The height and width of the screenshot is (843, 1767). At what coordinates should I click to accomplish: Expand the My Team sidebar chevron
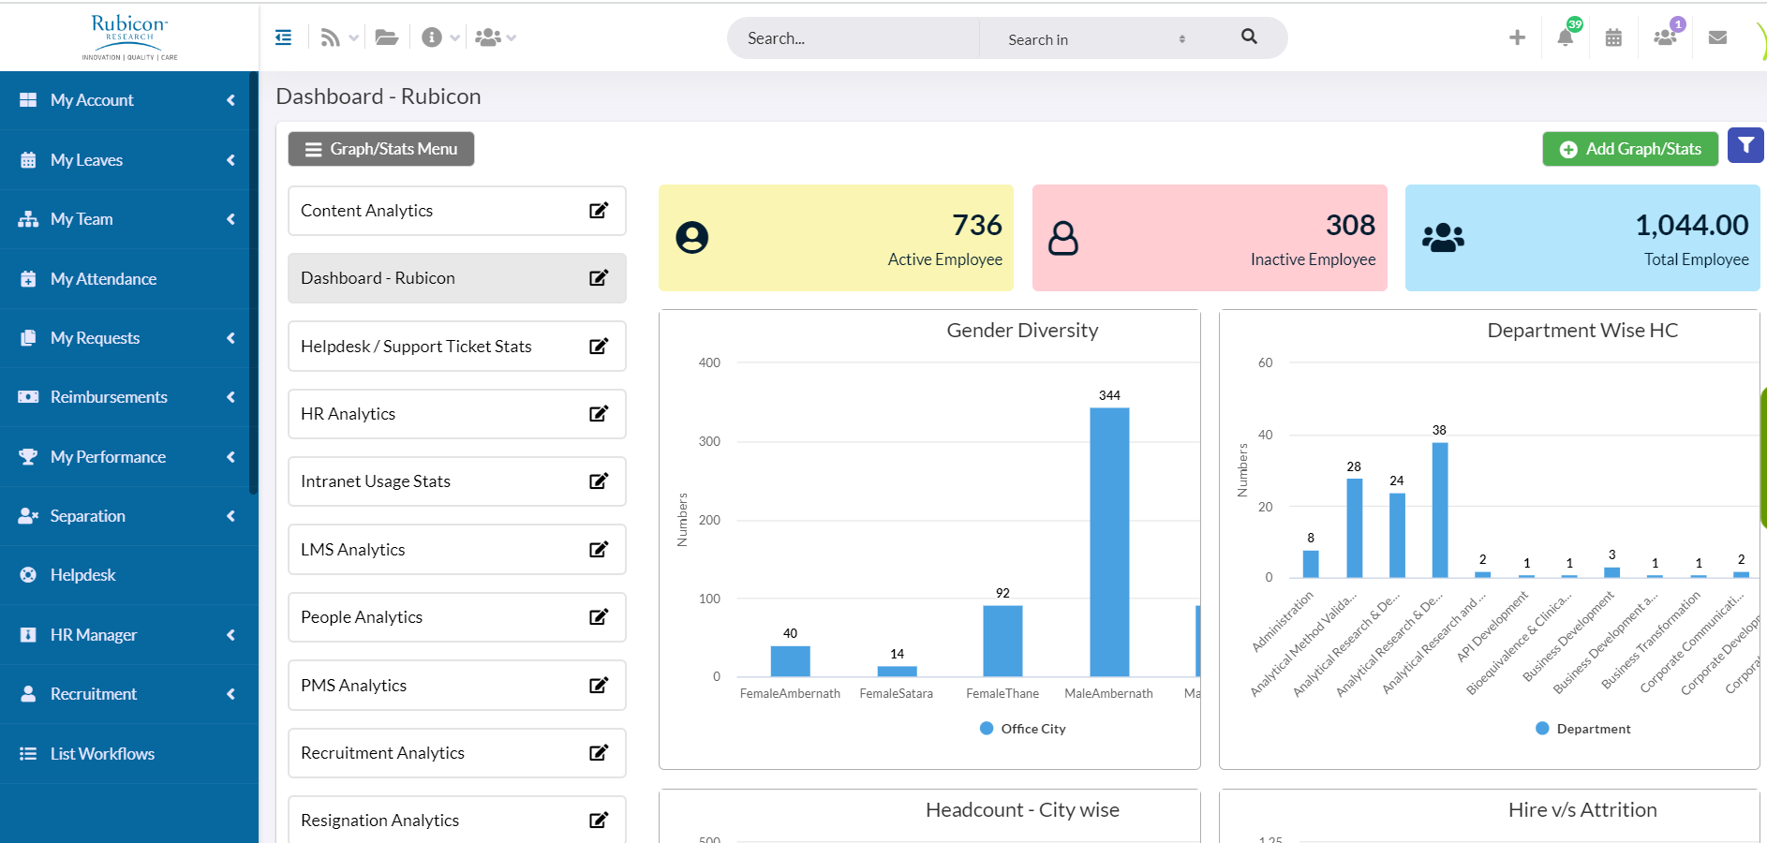pyautogui.click(x=230, y=219)
